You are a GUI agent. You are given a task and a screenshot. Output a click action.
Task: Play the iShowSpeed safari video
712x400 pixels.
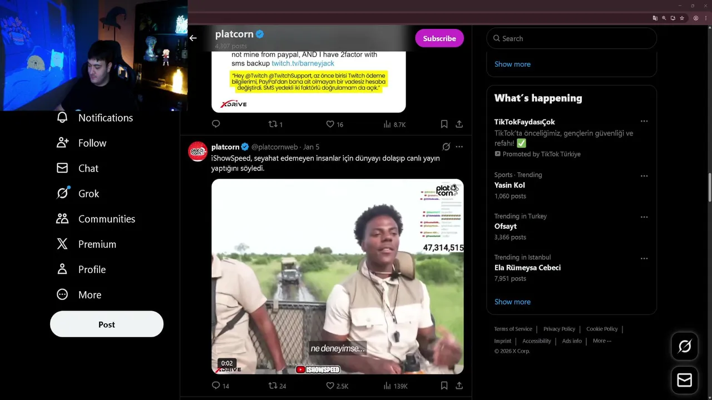[x=337, y=276]
